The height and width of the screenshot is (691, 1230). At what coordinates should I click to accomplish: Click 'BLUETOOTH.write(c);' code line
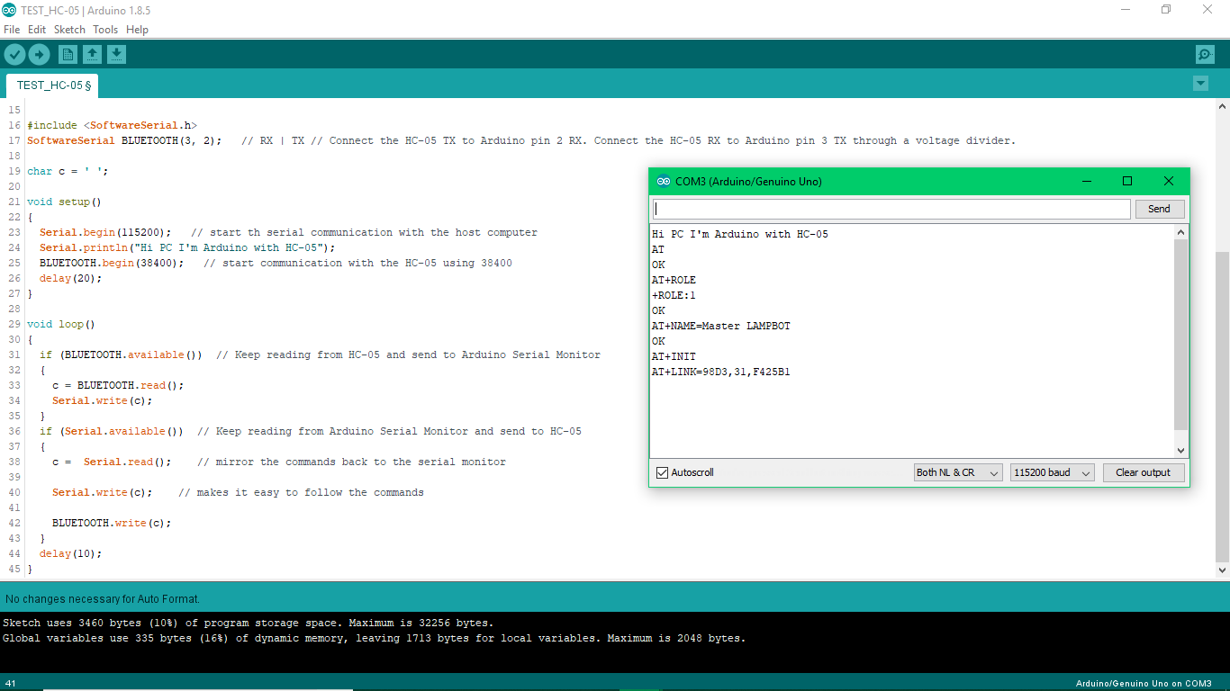112,523
